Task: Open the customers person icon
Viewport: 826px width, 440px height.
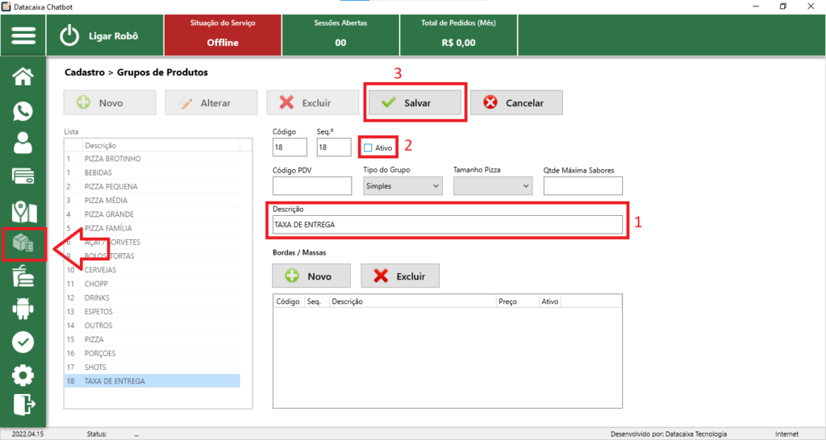Action: coord(23,143)
